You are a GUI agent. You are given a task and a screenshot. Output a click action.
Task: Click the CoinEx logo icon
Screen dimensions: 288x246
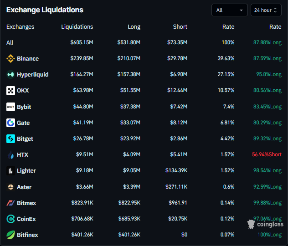10,219
